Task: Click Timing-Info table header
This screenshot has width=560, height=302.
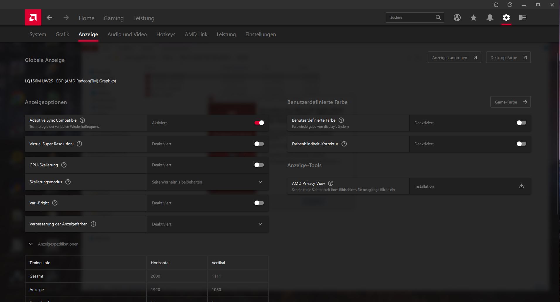Action: (40, 263)
